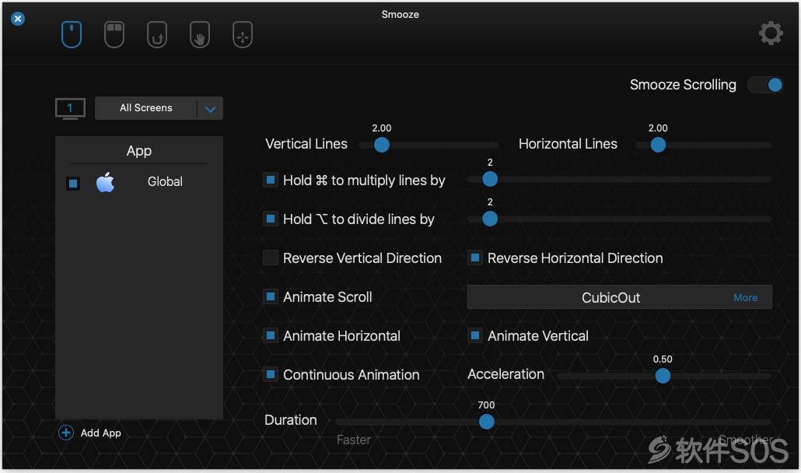
Task: Click the Add App label
Action: click(100, 433)
